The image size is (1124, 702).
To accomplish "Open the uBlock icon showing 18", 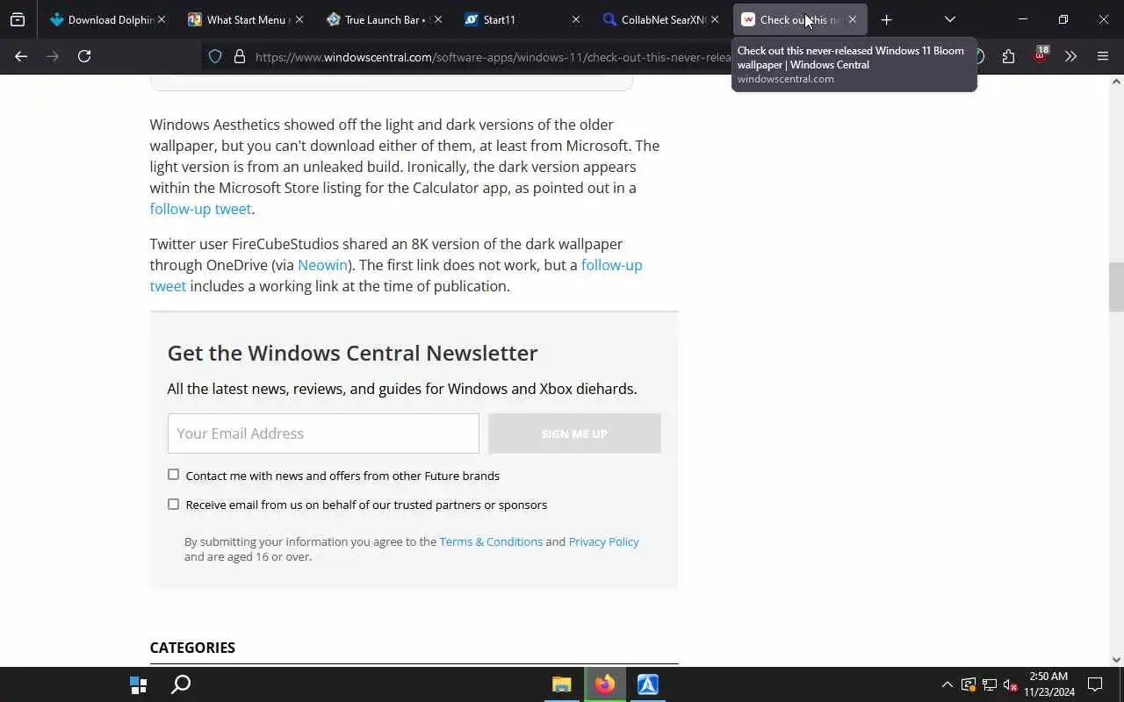I will (1041, 54).
